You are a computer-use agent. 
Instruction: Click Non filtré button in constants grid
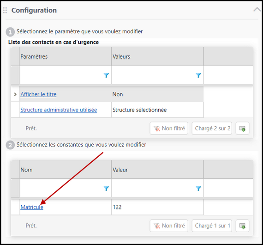point(169,226)
